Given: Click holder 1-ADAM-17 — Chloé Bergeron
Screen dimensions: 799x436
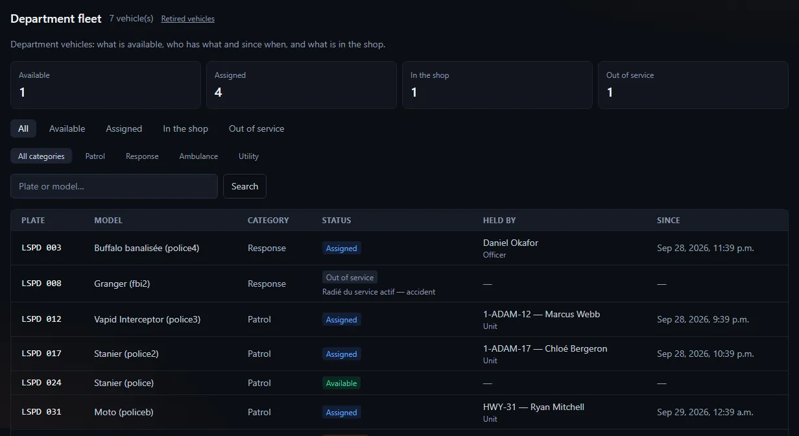Looking at the screenshot, I should tap(545, 348).
